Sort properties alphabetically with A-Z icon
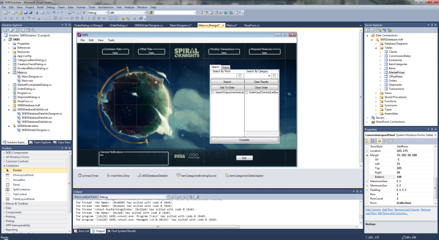 373,141
